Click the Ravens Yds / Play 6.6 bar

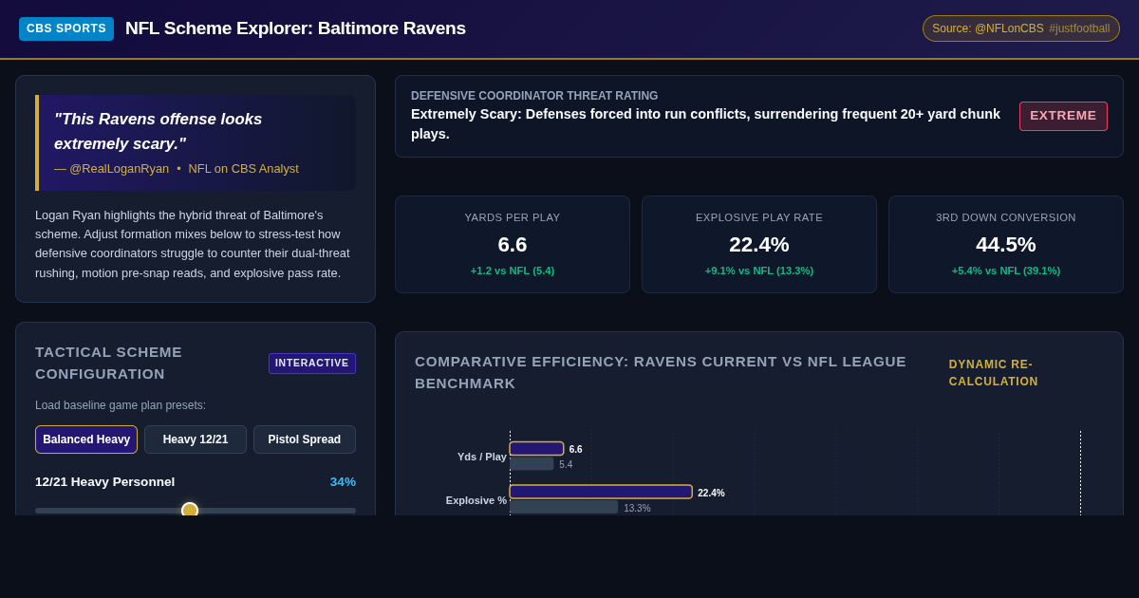pyautogui.click(x=536, y=449)
